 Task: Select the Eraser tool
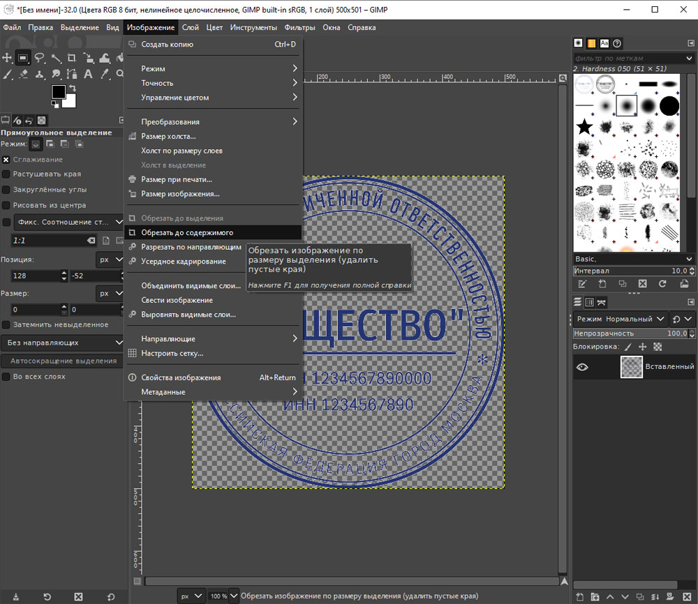click(23, 74)
